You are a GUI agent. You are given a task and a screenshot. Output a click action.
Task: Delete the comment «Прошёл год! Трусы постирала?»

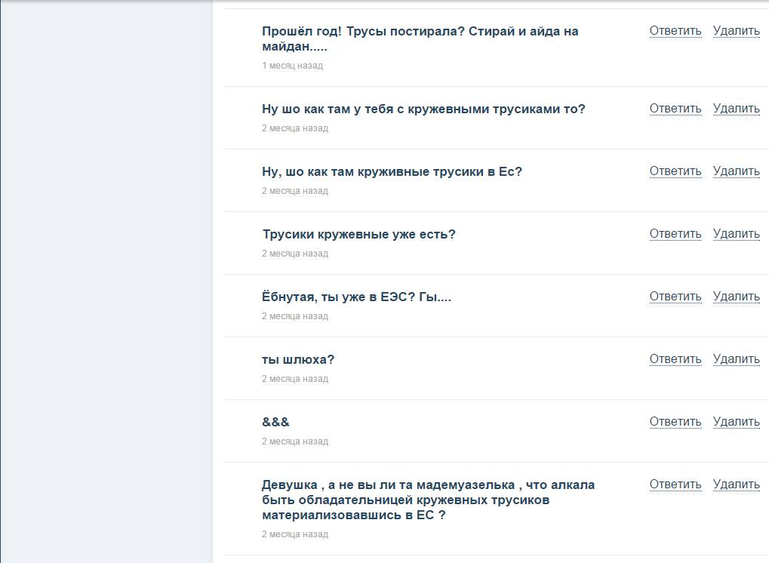[x=736, y=31]
